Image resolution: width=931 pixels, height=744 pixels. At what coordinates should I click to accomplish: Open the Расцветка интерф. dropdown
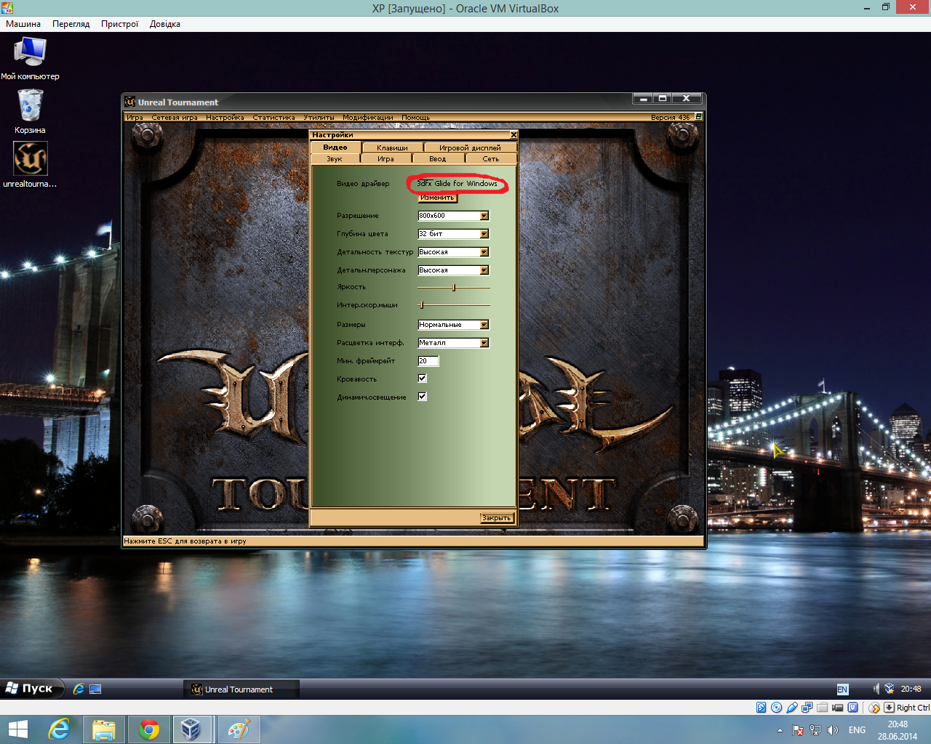pyautogui.click(x=453, y=343)
